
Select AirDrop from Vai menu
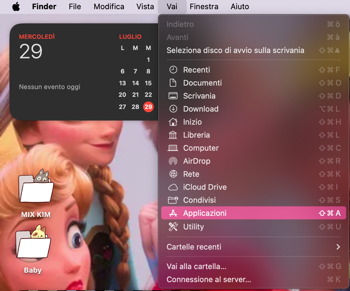[254, 161]
